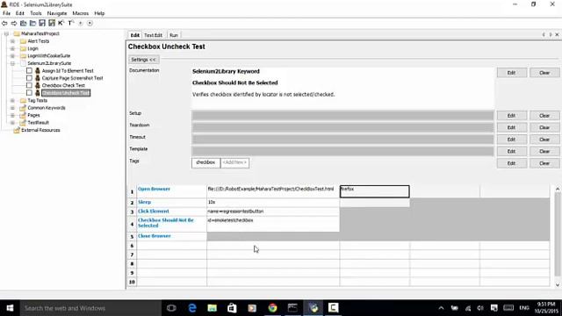Image resolution: width=562 pixels, height=316 pixels.
Task: Select cell containing name=regressiontestbutton
Action: pos(273,212)
